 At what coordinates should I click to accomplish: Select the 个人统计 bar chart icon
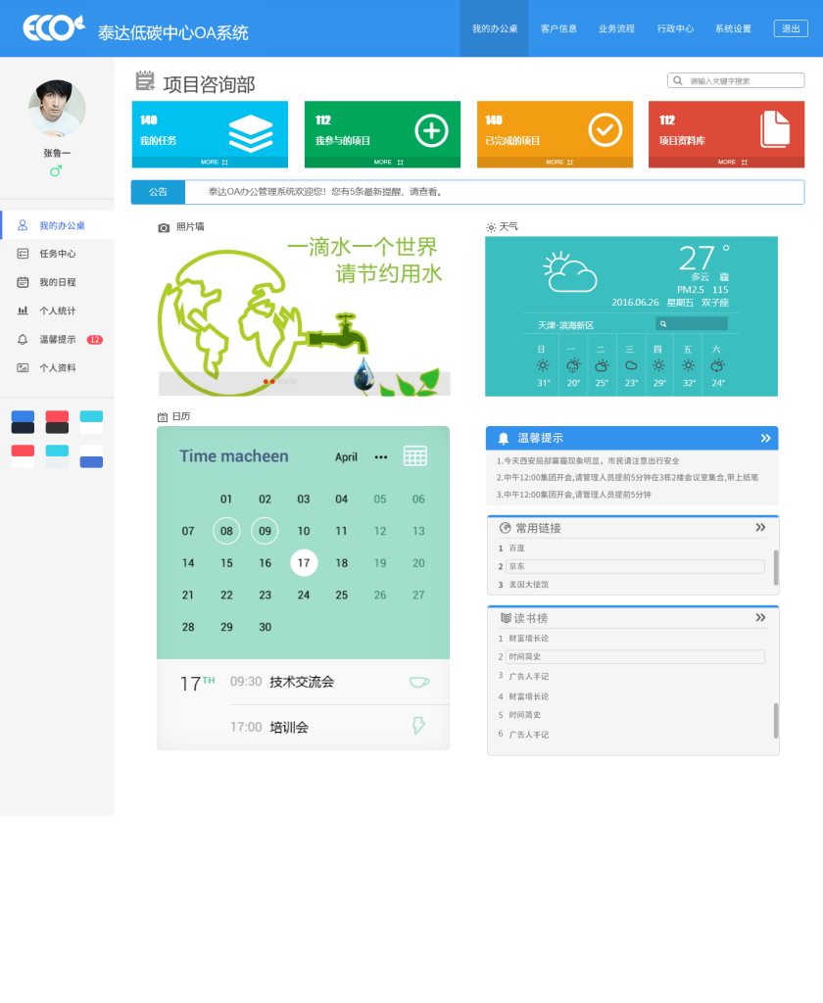(x=22, y=310)
